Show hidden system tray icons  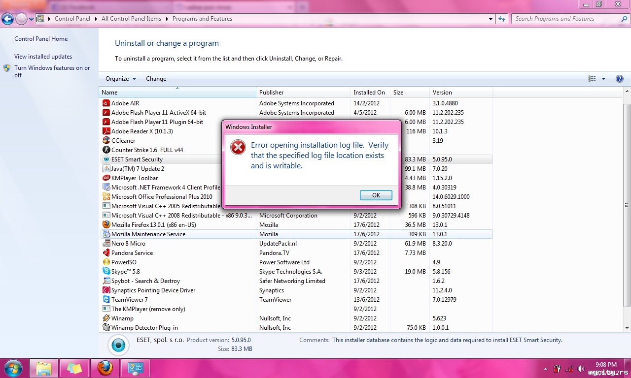[x=545, y=368]
